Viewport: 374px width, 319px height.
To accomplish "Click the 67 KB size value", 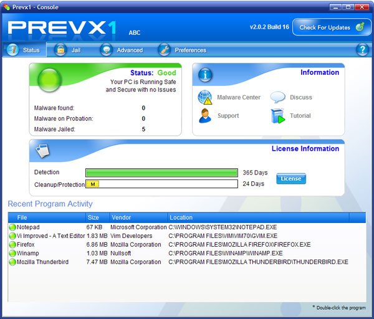I will (x=94, y=227).
